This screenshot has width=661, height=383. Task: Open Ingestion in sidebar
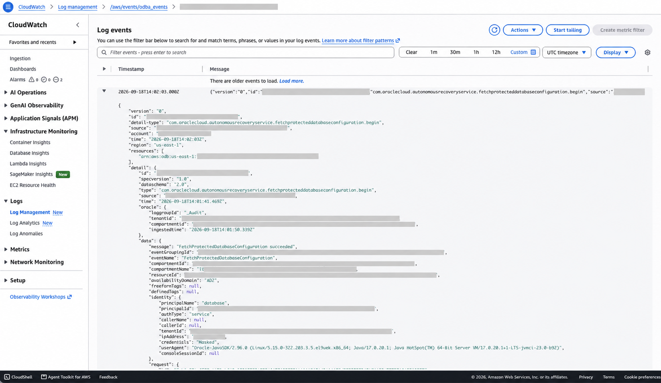coord(20,59)
